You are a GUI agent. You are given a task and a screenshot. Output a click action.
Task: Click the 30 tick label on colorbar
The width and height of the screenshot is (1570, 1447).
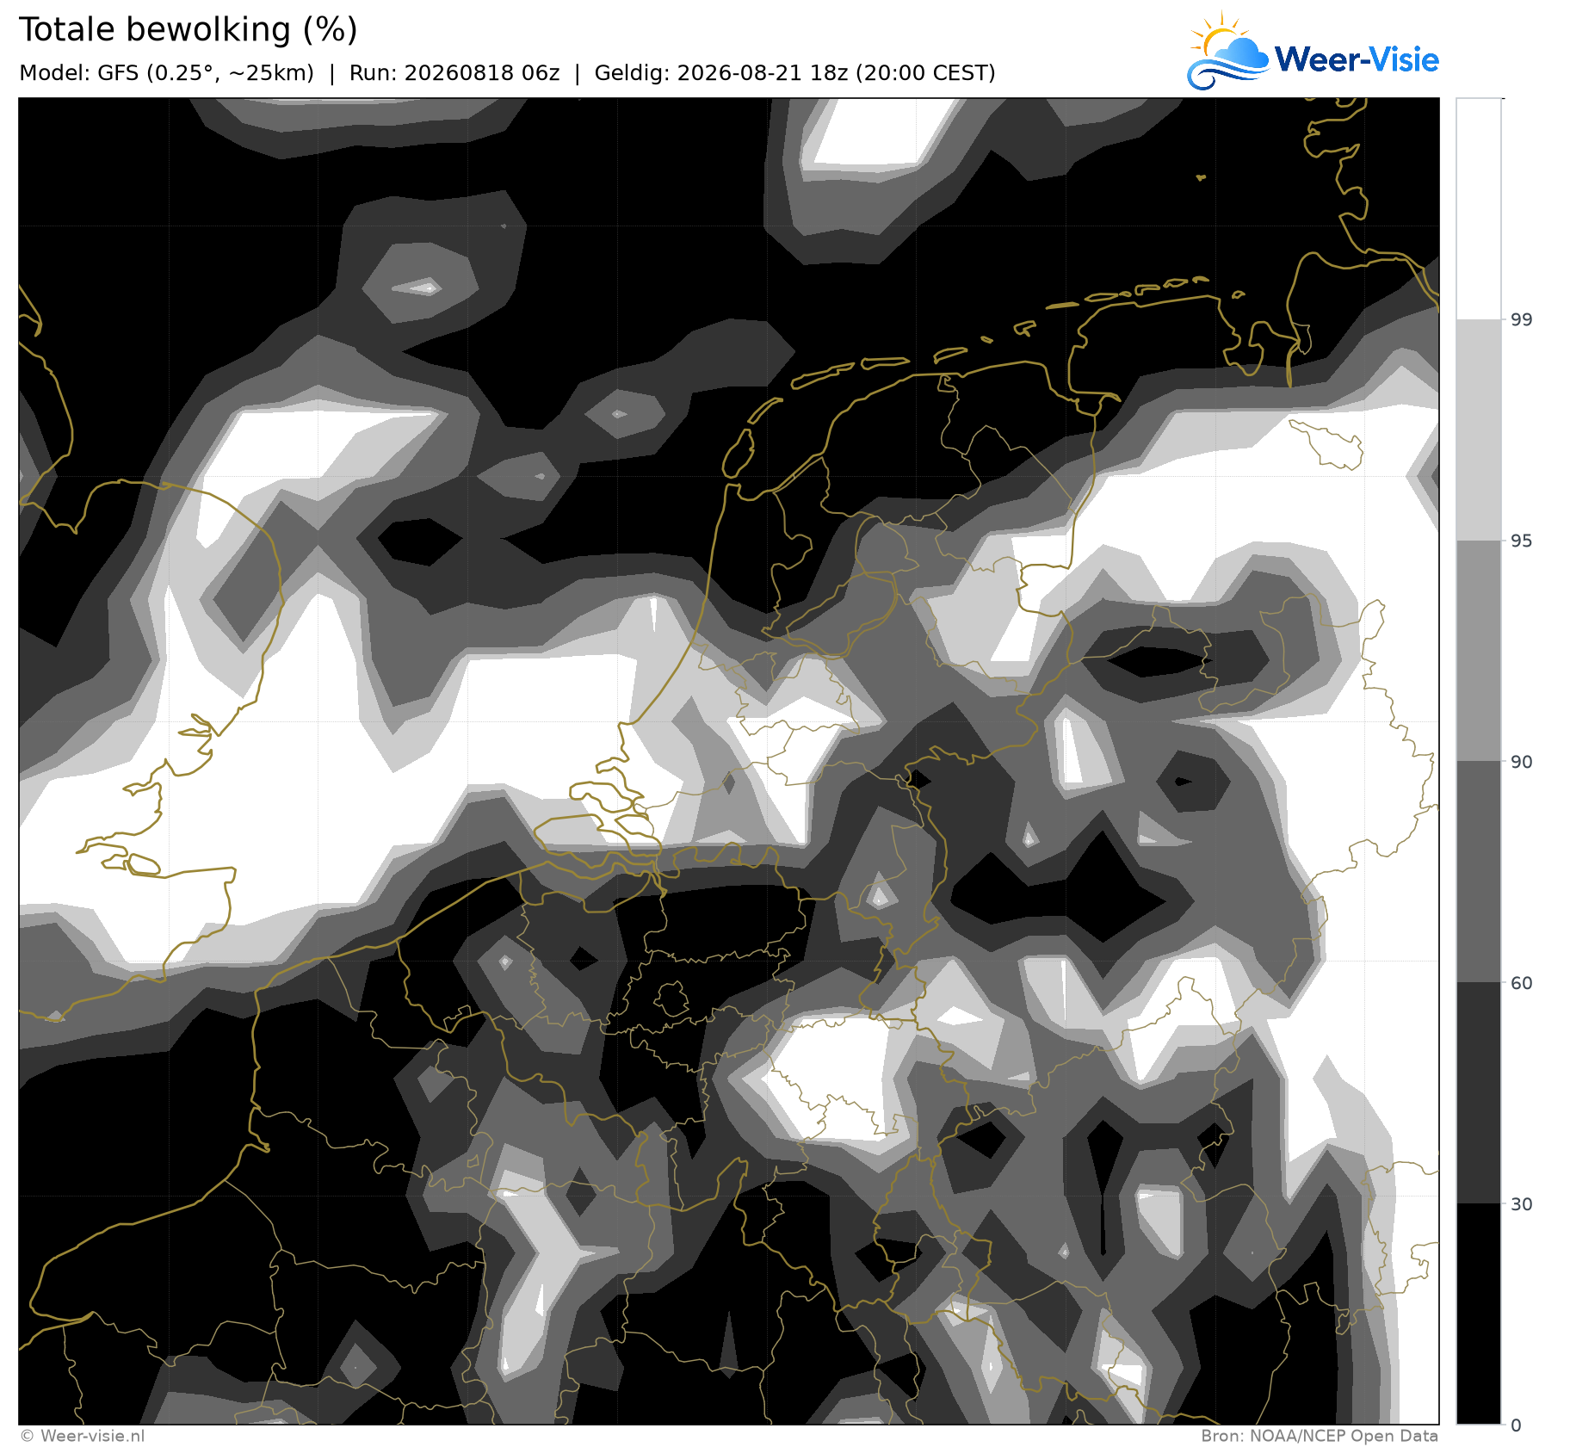click(1522, 1204)
